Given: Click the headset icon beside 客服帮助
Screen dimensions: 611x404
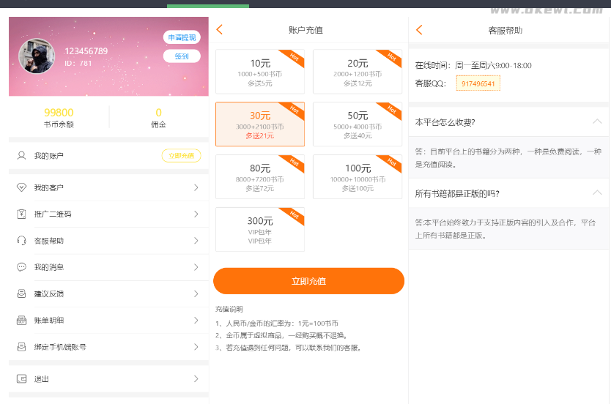Looking at the screenshot, I should coord(21,241).
